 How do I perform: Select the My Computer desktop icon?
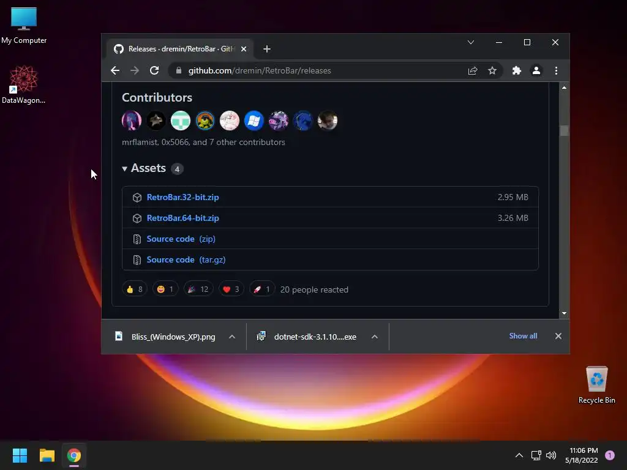24,26
